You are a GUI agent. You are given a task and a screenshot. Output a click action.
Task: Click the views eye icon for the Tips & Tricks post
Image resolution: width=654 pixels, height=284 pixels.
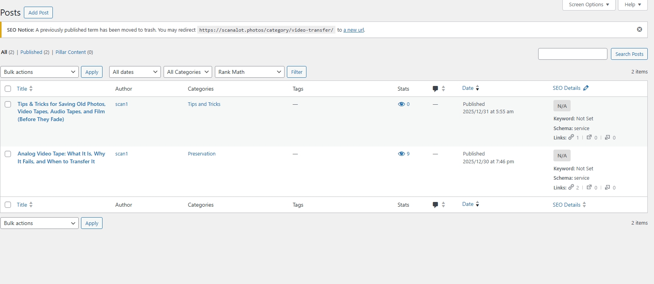tap(401, 104)
